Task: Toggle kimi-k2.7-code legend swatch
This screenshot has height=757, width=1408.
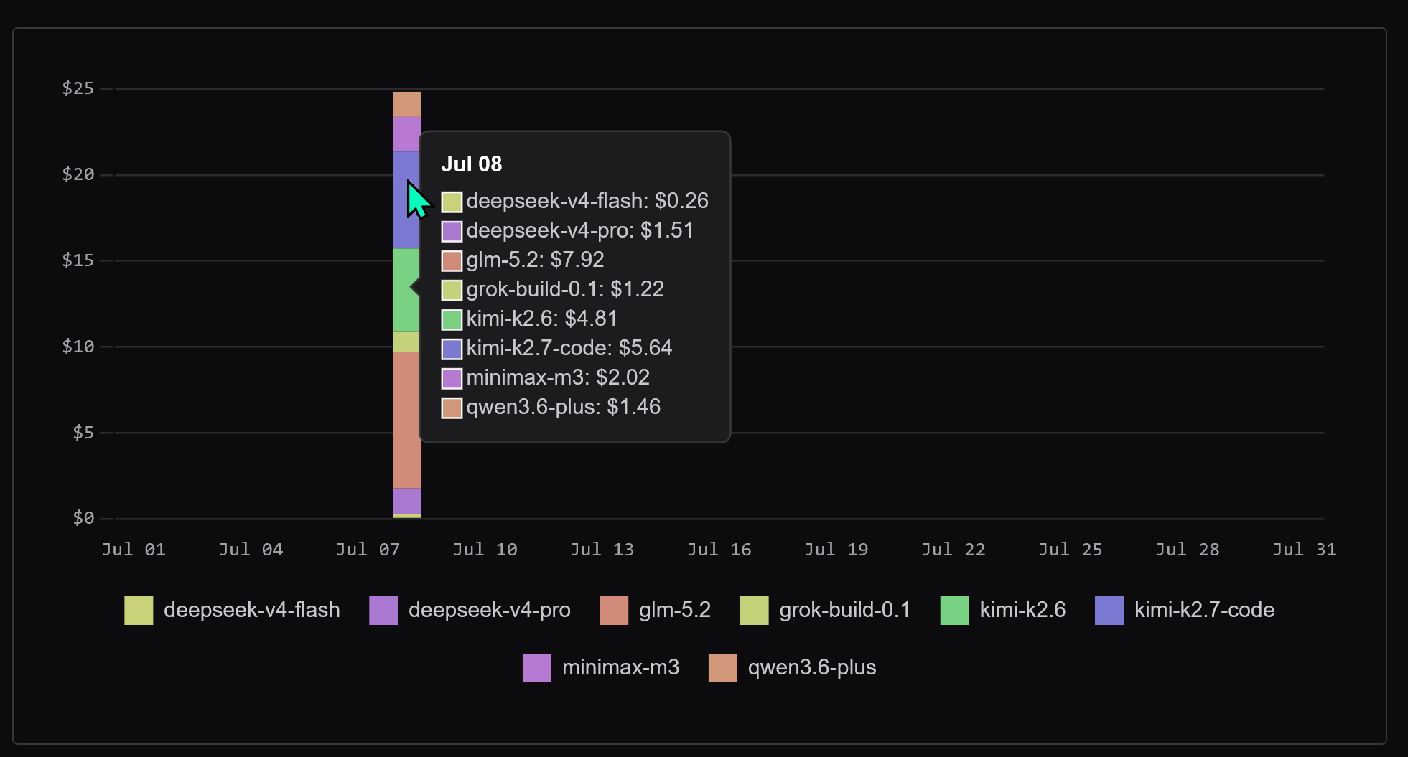Action: (x=1109, y=611)
